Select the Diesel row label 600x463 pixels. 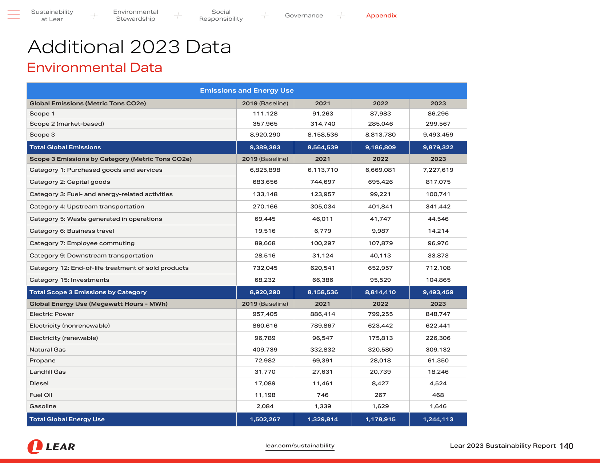(x=39, y=383)
